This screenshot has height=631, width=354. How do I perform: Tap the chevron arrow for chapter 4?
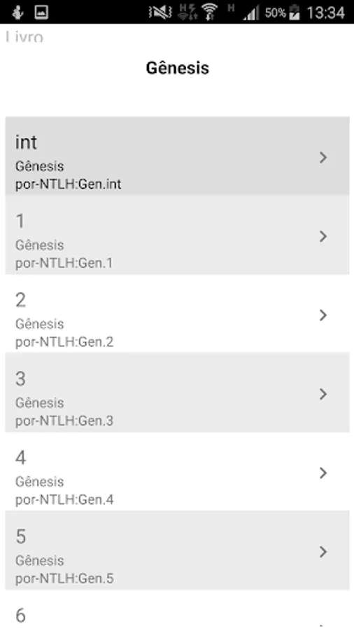pos(323,473)
